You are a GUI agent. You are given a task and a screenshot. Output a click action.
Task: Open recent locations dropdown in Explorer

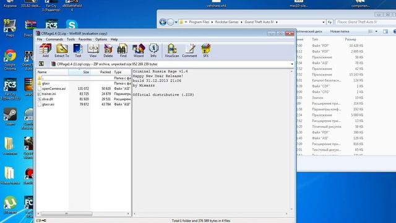coord(176,22)
